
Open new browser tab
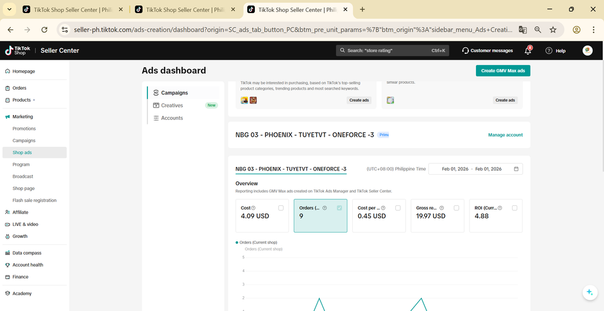362,9
